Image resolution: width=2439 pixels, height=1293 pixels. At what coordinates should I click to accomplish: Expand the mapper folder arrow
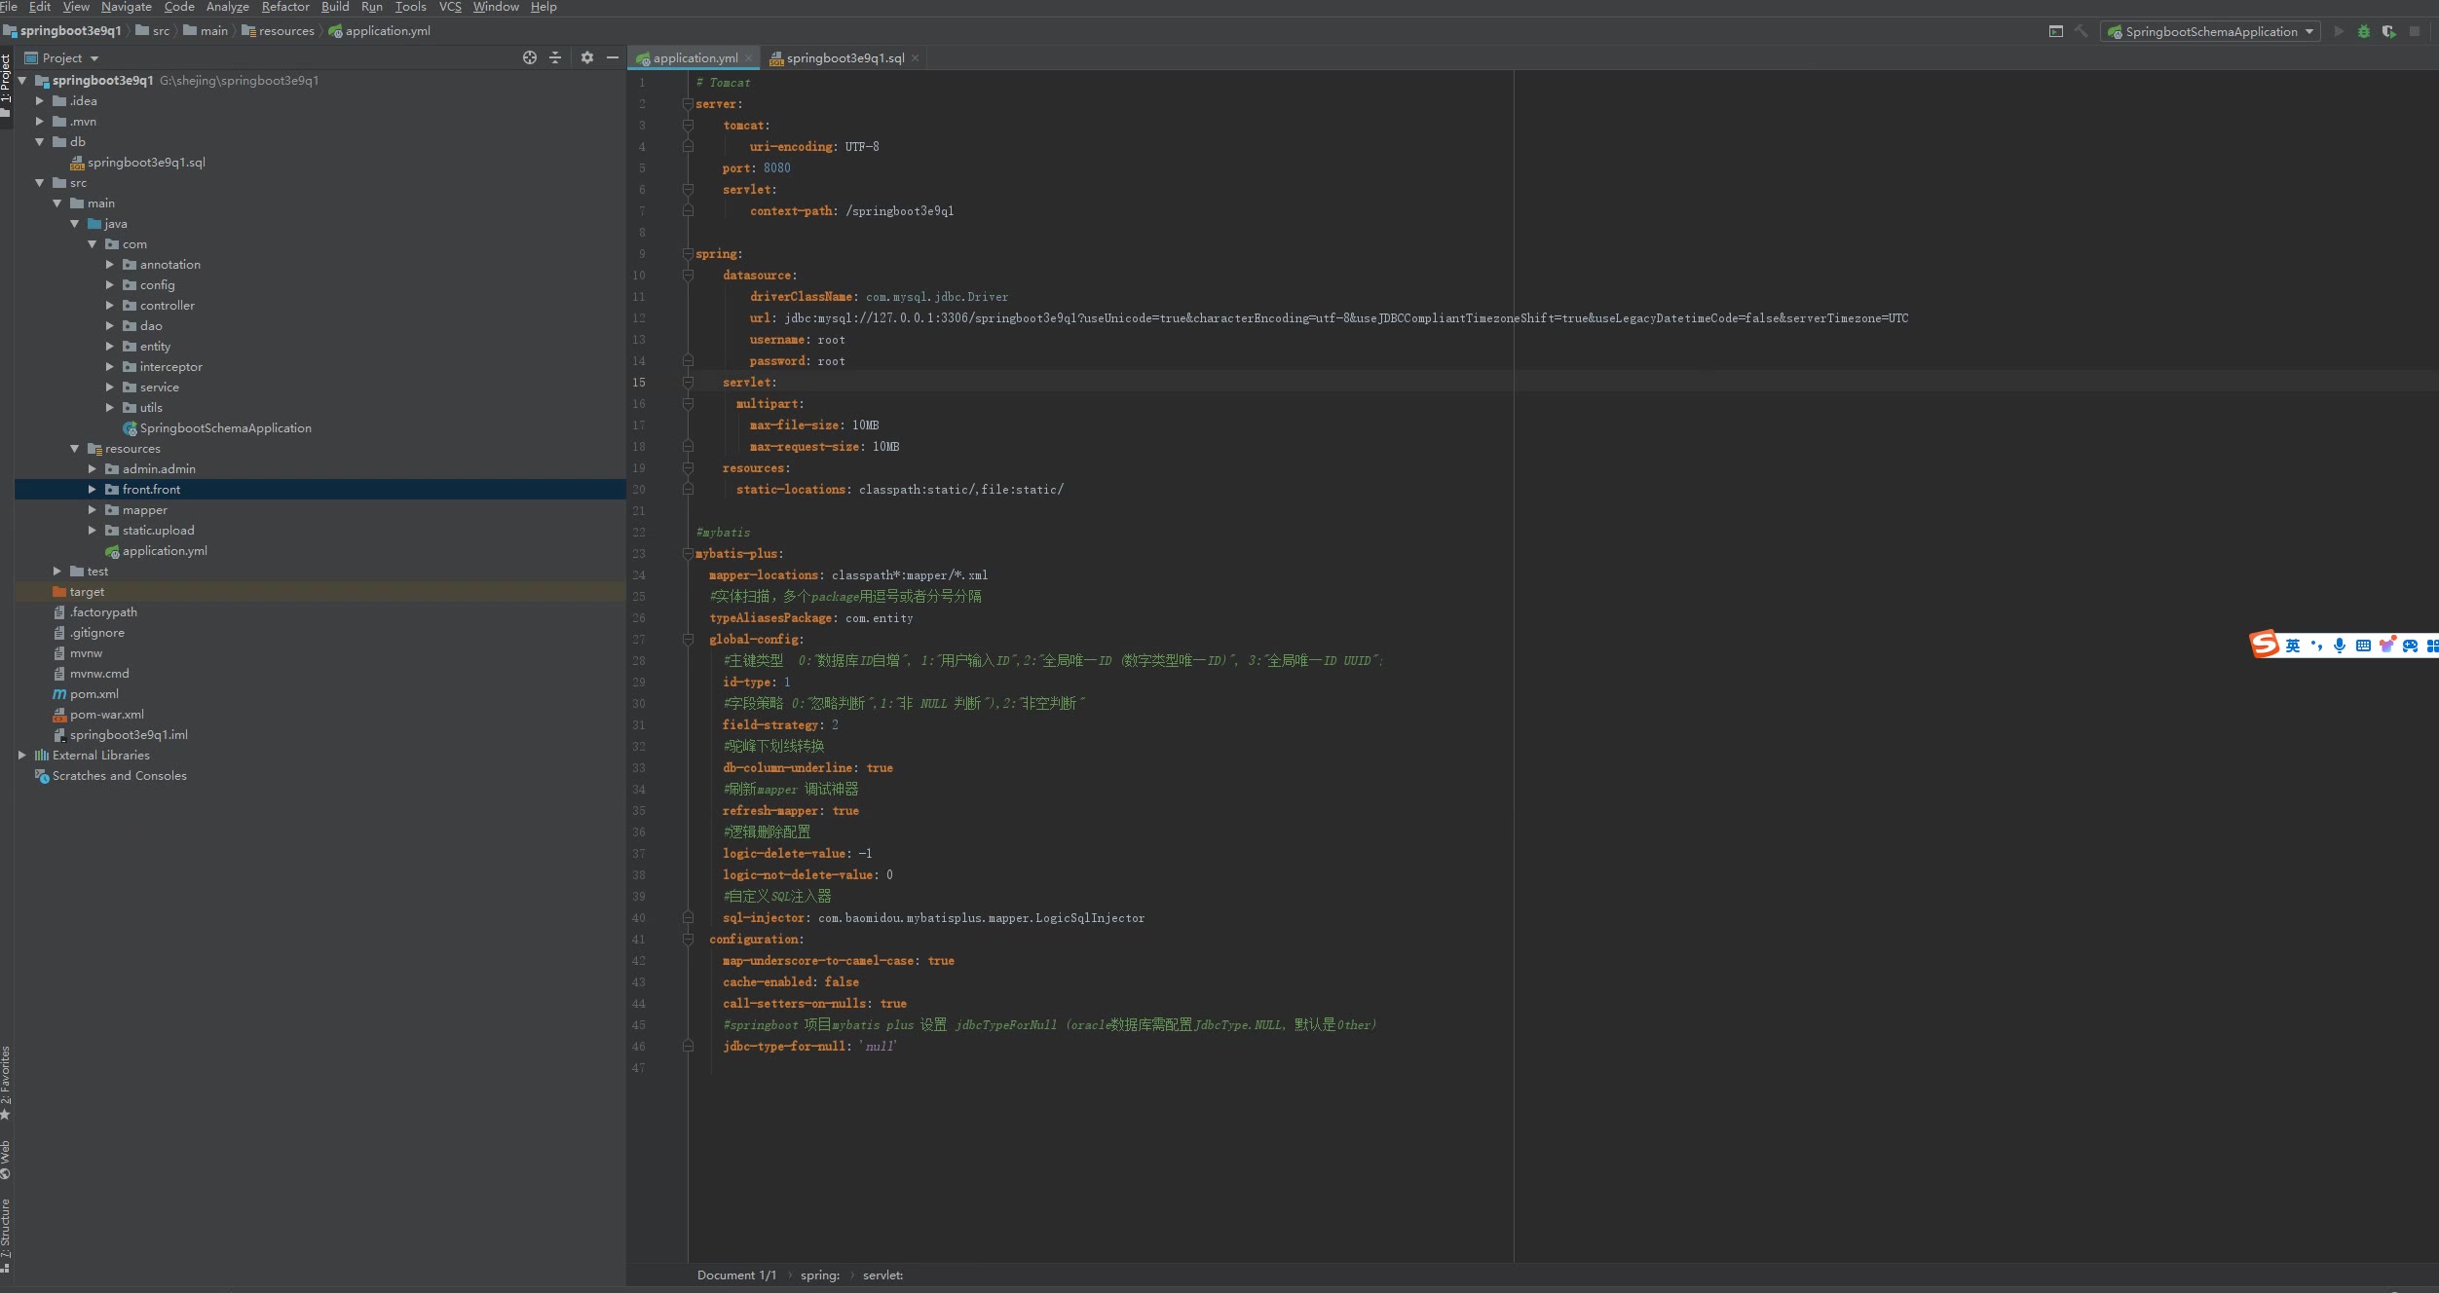point(93,509)
